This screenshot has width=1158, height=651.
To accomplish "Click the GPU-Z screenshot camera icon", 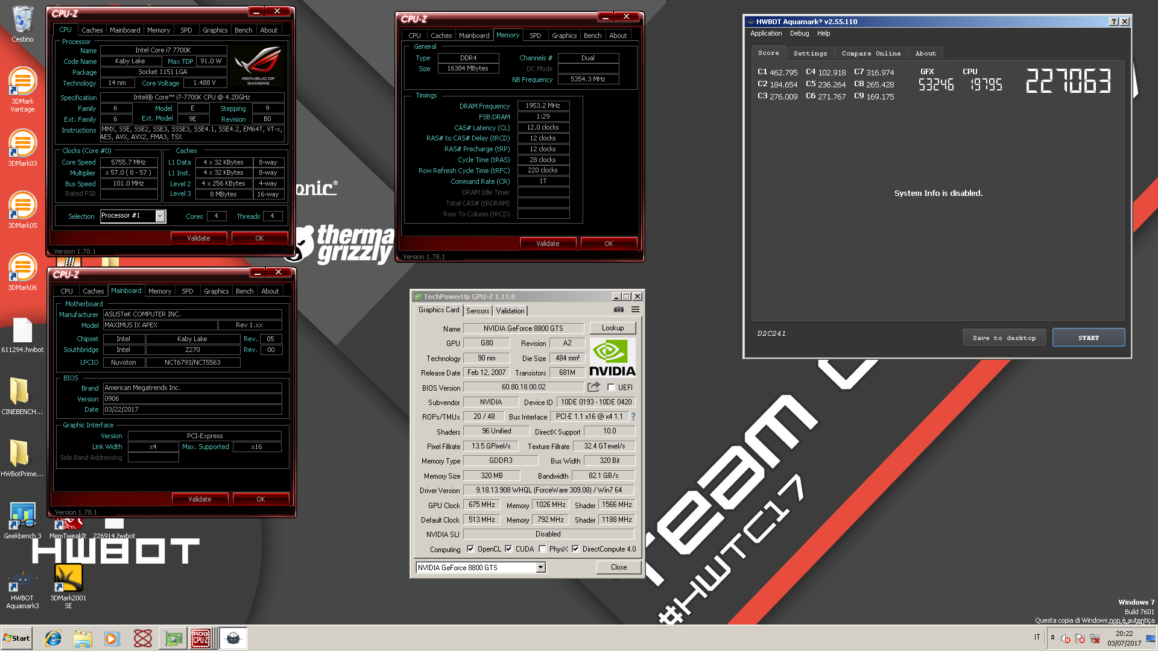I will pyautogui.click(x=619, y=310).
